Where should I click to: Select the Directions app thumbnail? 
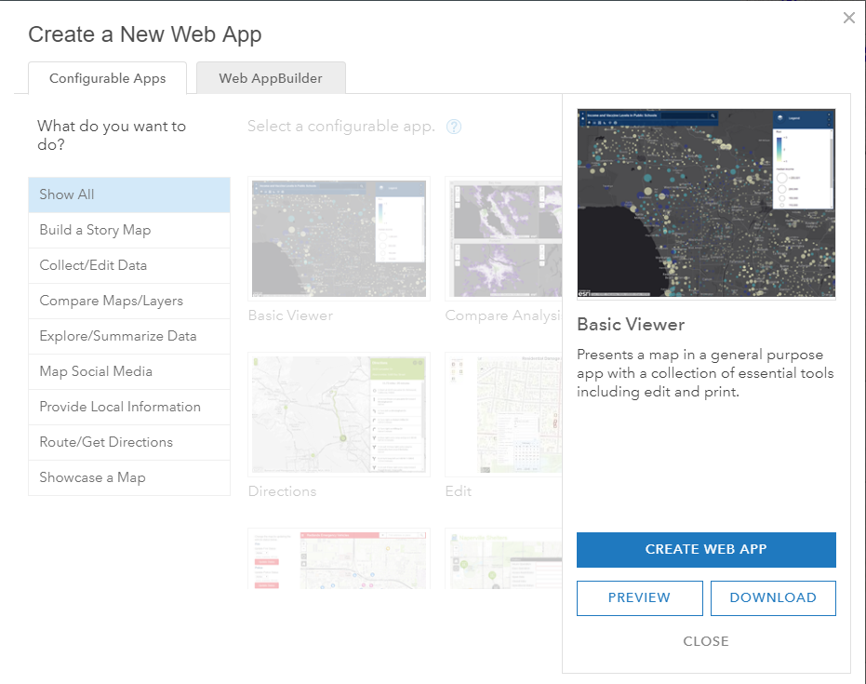340,414
